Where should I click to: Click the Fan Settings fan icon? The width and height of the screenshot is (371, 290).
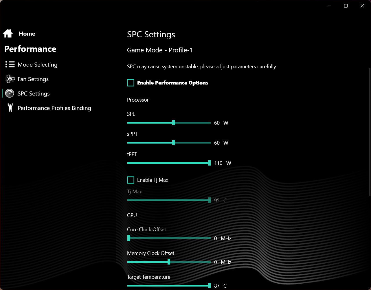(10, 79)
